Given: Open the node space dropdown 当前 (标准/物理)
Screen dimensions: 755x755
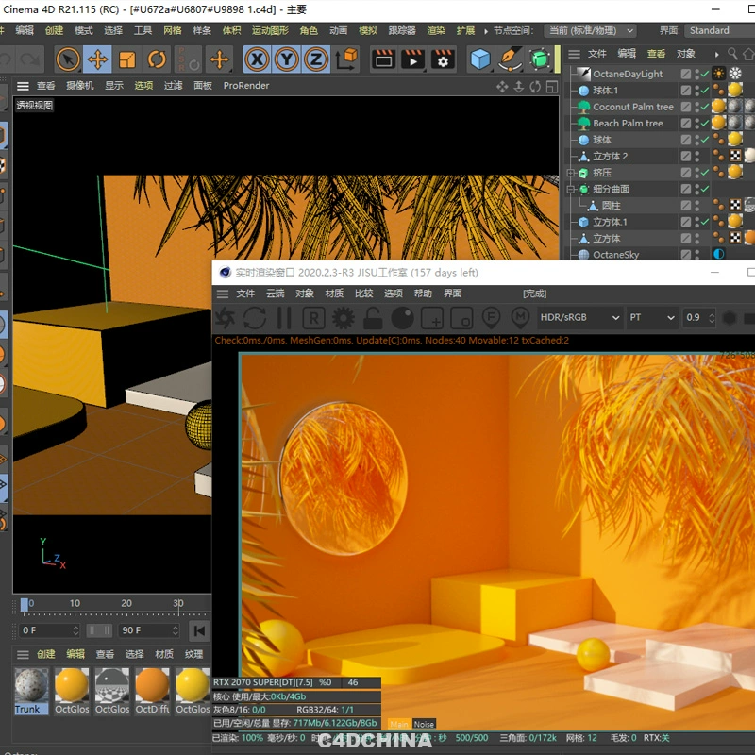Looking at the screenshot, I should click(x=591, y=31).
